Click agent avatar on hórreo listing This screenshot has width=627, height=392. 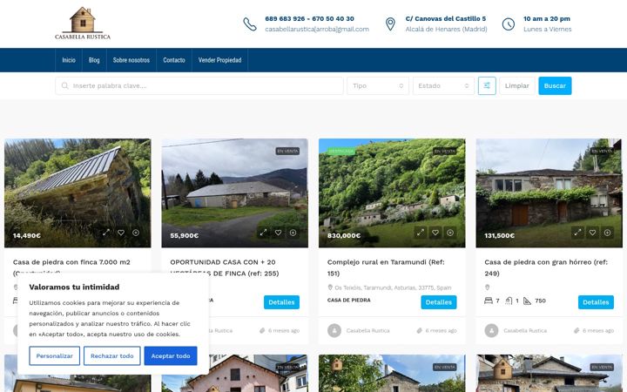click(x=491, y=330)
